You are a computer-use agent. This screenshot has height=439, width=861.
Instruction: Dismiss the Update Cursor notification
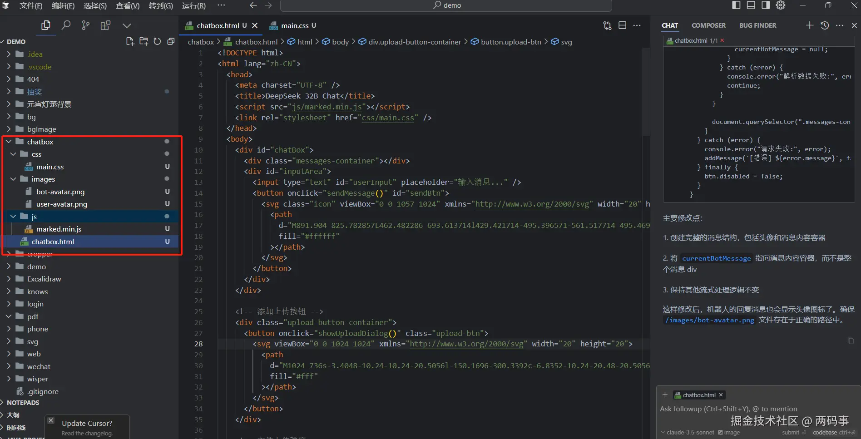51,420
